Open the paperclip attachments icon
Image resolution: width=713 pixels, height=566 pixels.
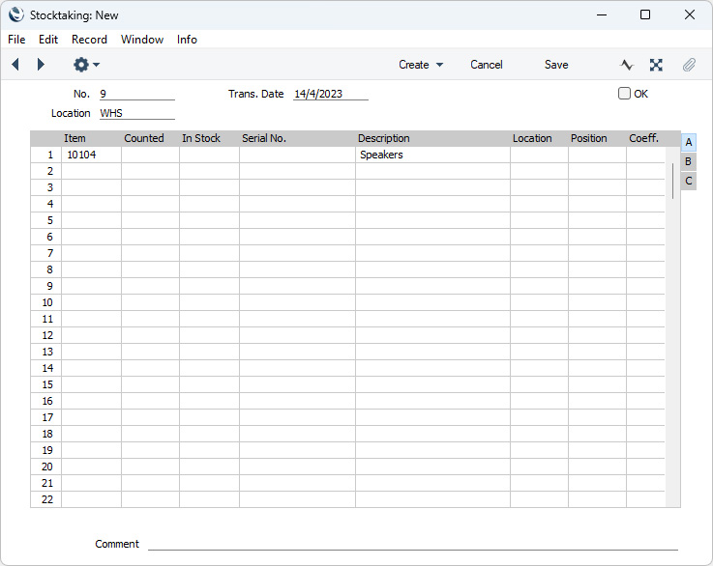click(689, 65)
